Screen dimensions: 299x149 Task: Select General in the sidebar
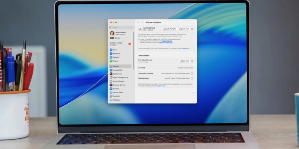click(x=120, y=66)
